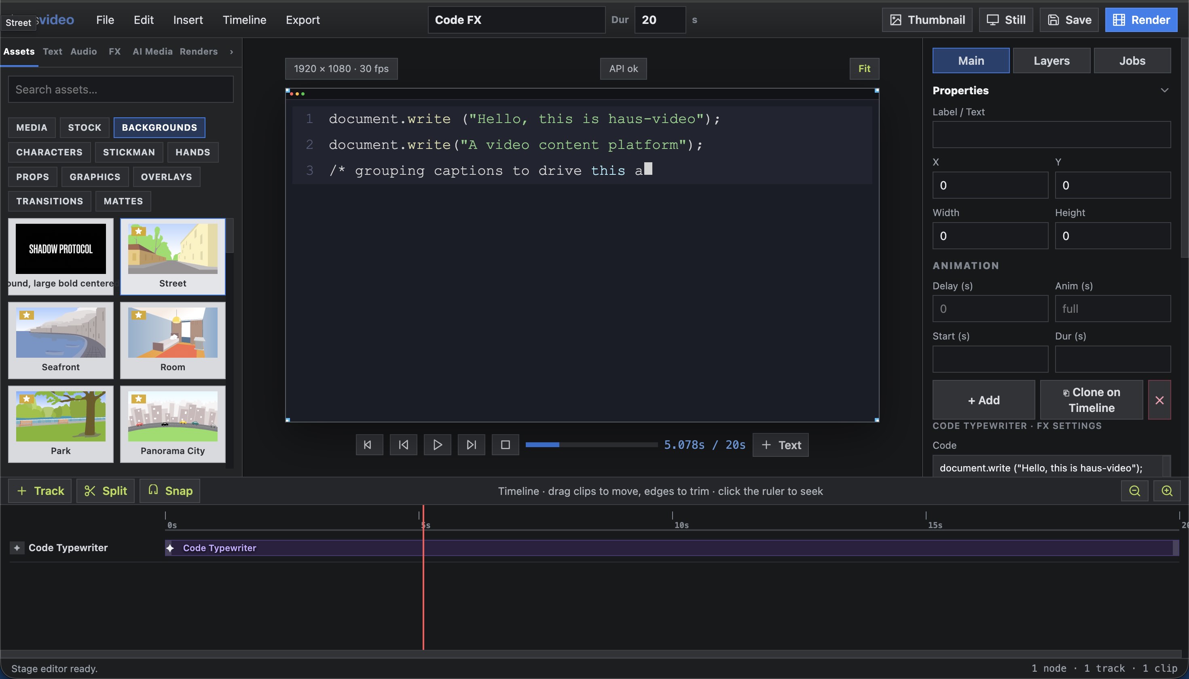Screen dimensions: 1189x679
Task: Filter assets by PROPS
Action: [x=32, y=177]
